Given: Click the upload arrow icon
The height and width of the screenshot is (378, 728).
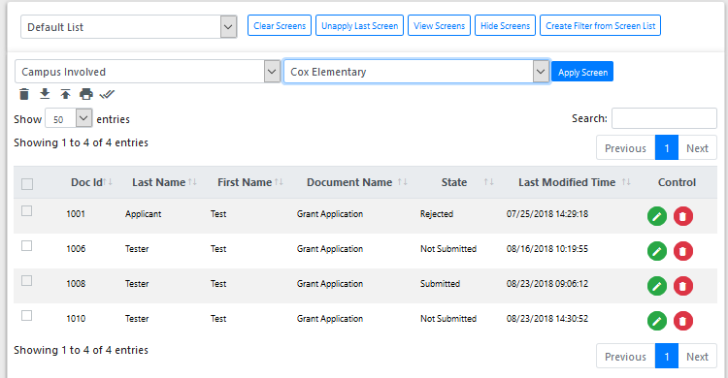Looking at the screenshot, I should [x=65, y=94].
